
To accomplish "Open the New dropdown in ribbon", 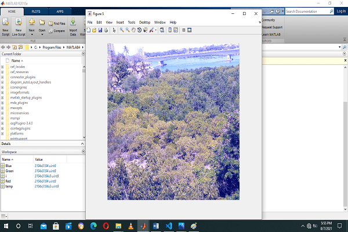I will pyautogui.click(x=31, y=33).
